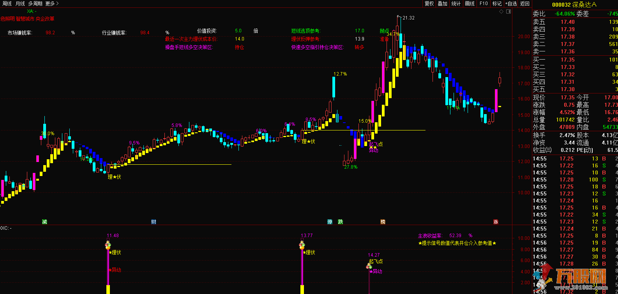Image resolution: width=618 pixels, height=294 pixels.
Task: Click the 涨幅 4.52% value
Action: pos(567,112)
